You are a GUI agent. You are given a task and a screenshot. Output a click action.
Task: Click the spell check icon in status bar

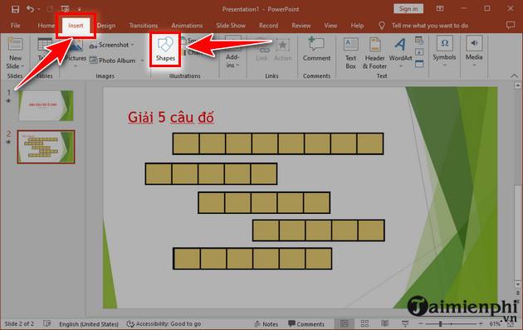(x=47, y=323)
